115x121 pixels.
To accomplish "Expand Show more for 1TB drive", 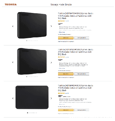I will tap(62, 32).
